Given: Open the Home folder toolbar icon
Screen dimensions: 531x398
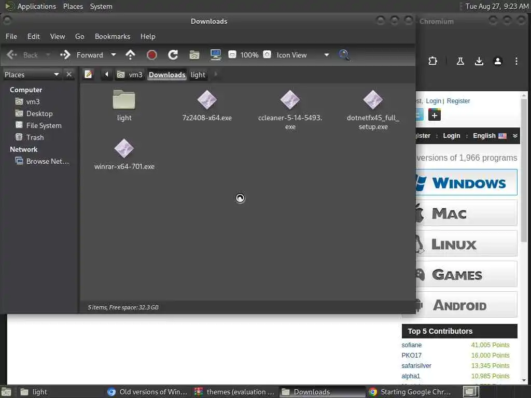Looking at the screenshot, I should (x=194, y=55).
